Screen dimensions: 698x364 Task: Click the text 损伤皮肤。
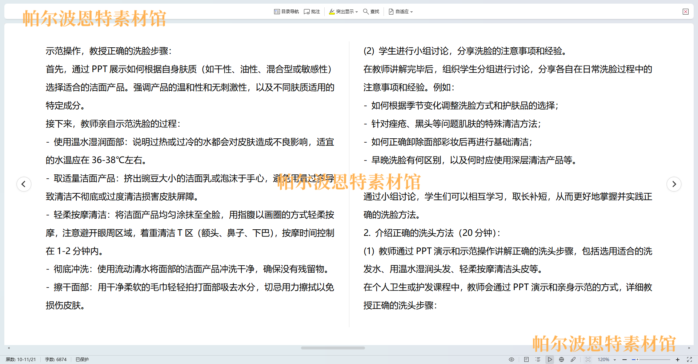pos(65,305)
